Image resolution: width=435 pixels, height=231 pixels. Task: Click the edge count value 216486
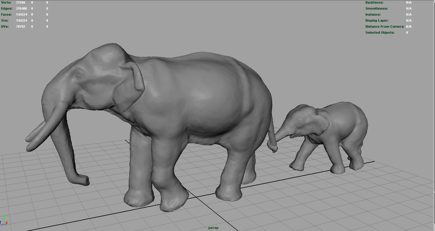[22, 8]
